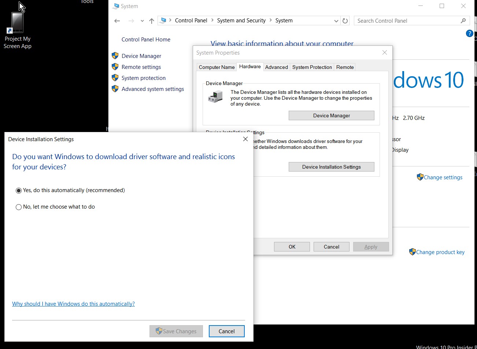Click the blue help question mark icon

[x=469, y=34]
